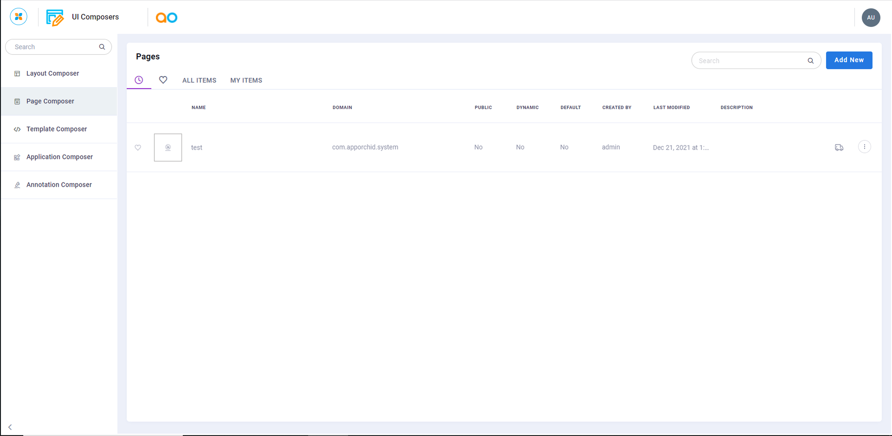Open the AU user avatar menu

(871, 18)
